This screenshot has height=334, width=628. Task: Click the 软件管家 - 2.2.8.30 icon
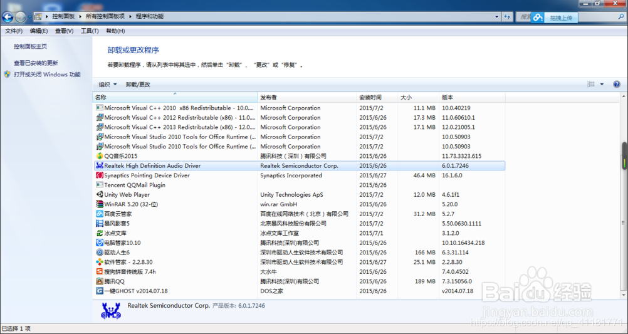coord(100,262)
